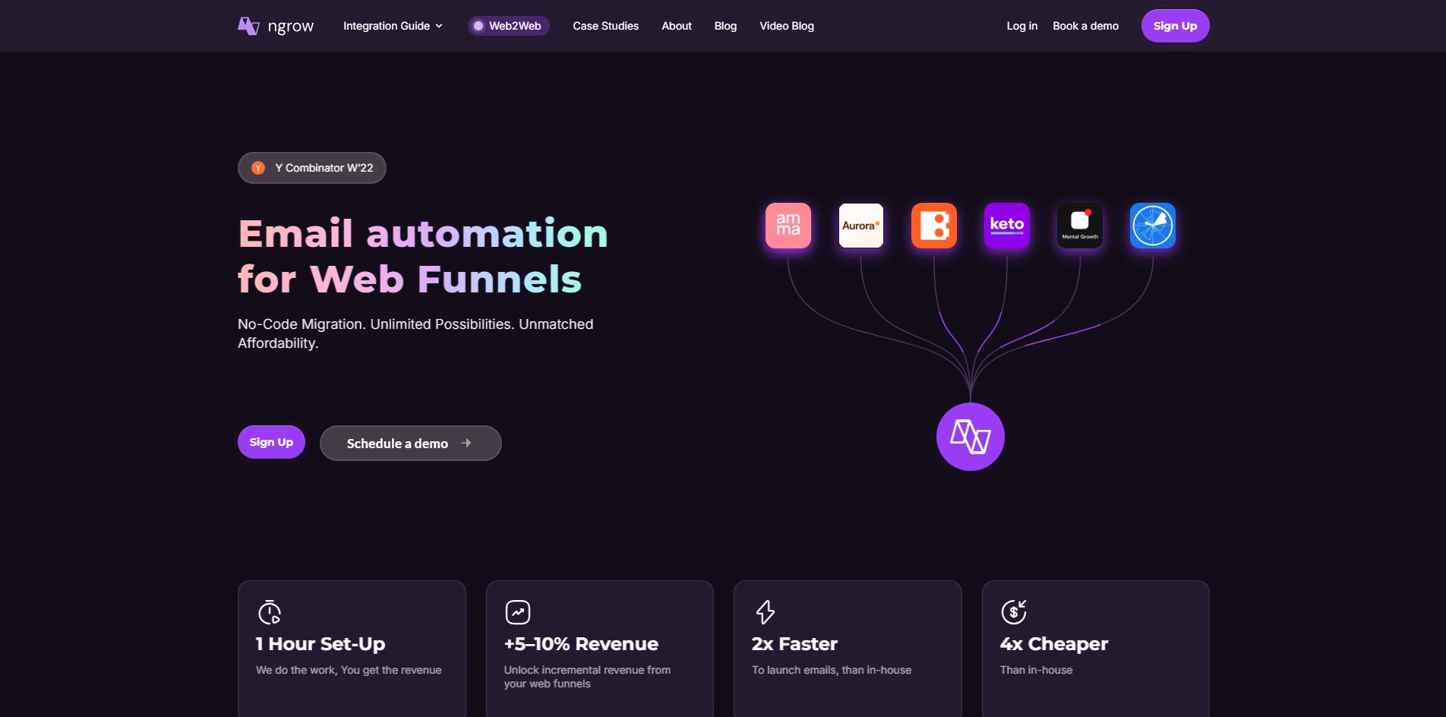1446x717 pixels.
Task: Click the pink amma app icon
Action: click(788, 226)
